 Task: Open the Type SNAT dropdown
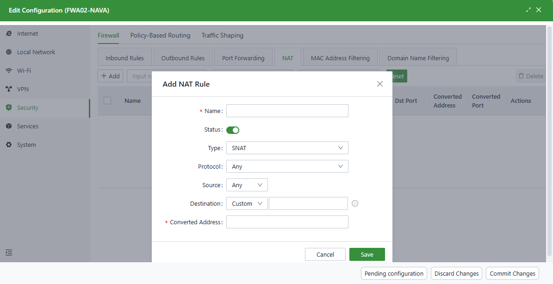(287, 148)
